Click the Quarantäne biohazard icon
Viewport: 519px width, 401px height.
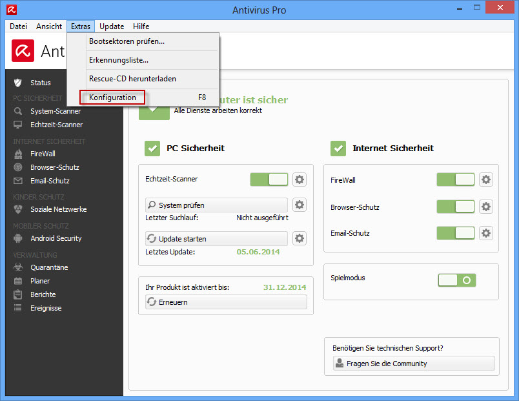coord(18,267)
